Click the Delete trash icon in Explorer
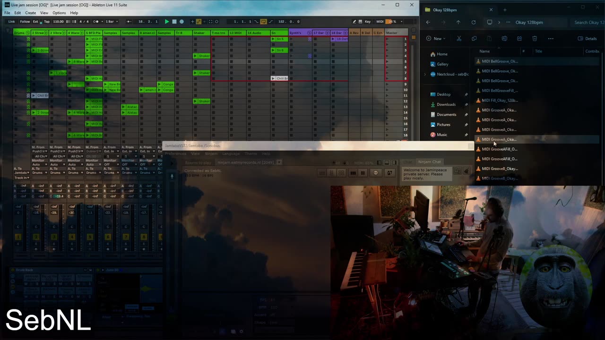This screenshot has height=340, width=605. 535,39
